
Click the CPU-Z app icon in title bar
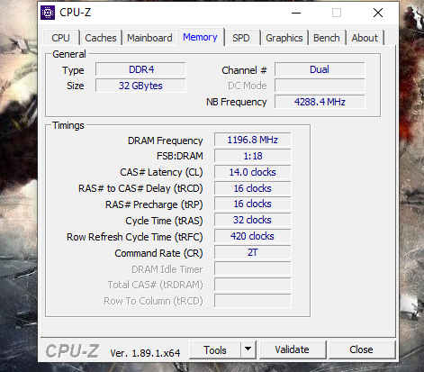point(48,13)
